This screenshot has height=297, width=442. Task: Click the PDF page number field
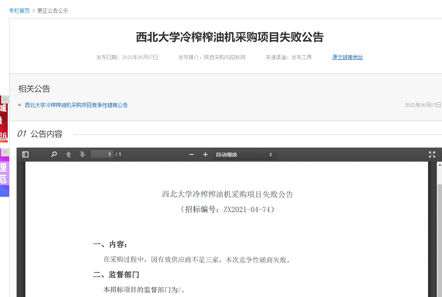102,155
